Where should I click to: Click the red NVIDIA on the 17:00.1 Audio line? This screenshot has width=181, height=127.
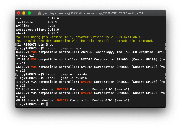point(63,89)
